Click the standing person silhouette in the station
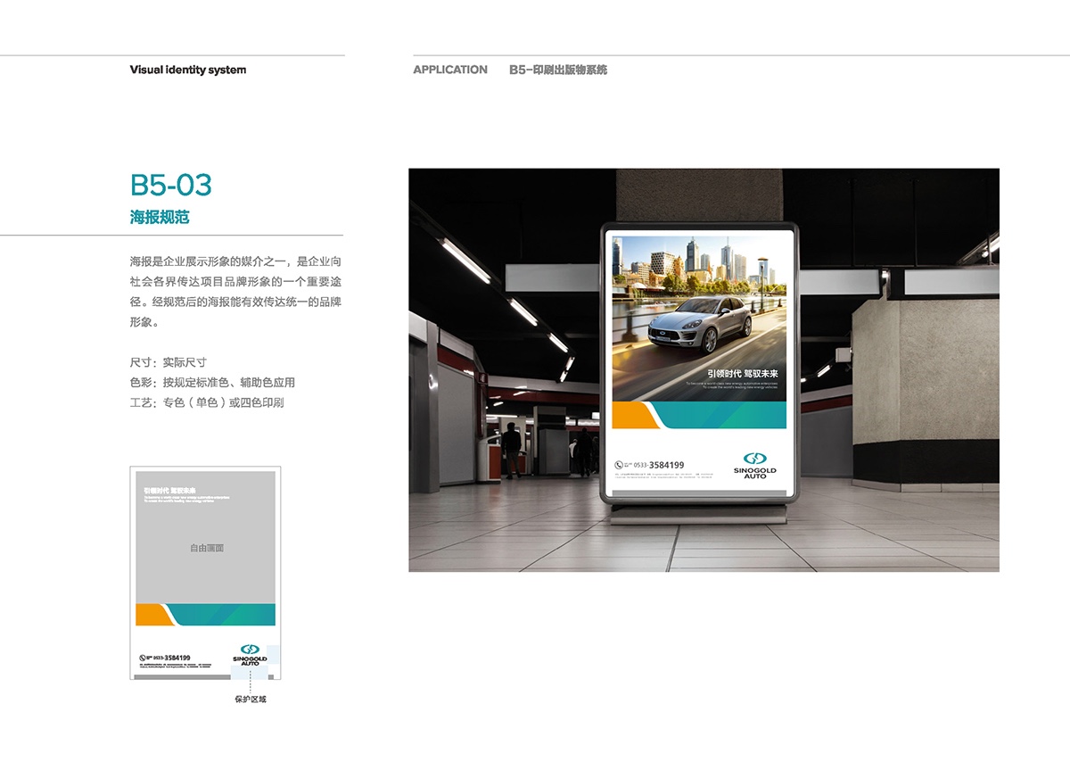The width and height of the screenshot is (1070, 770). click(x=511, y=449)
